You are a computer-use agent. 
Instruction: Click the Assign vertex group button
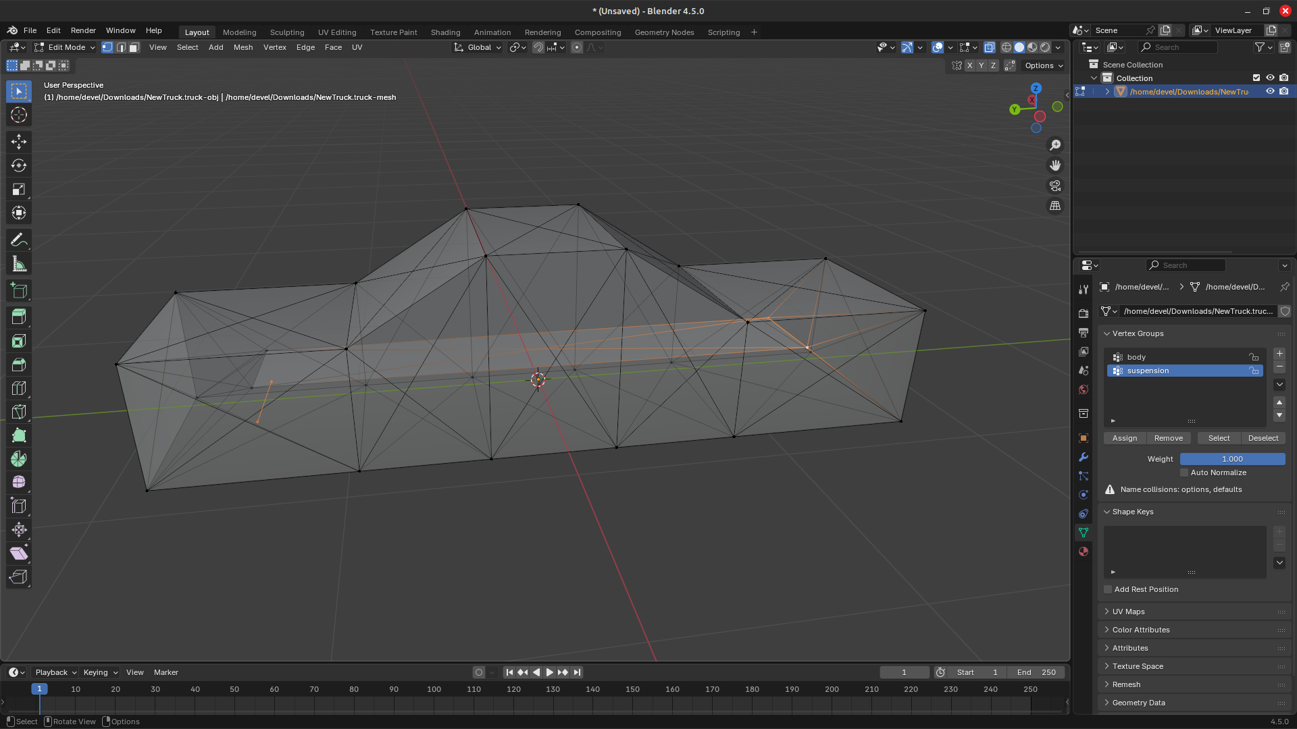(1125, 438)
